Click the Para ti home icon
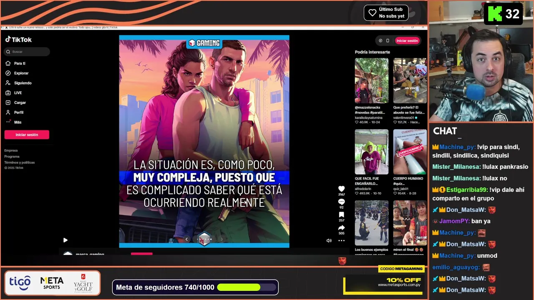The image size is (534, 300). (x=8, y=63)
